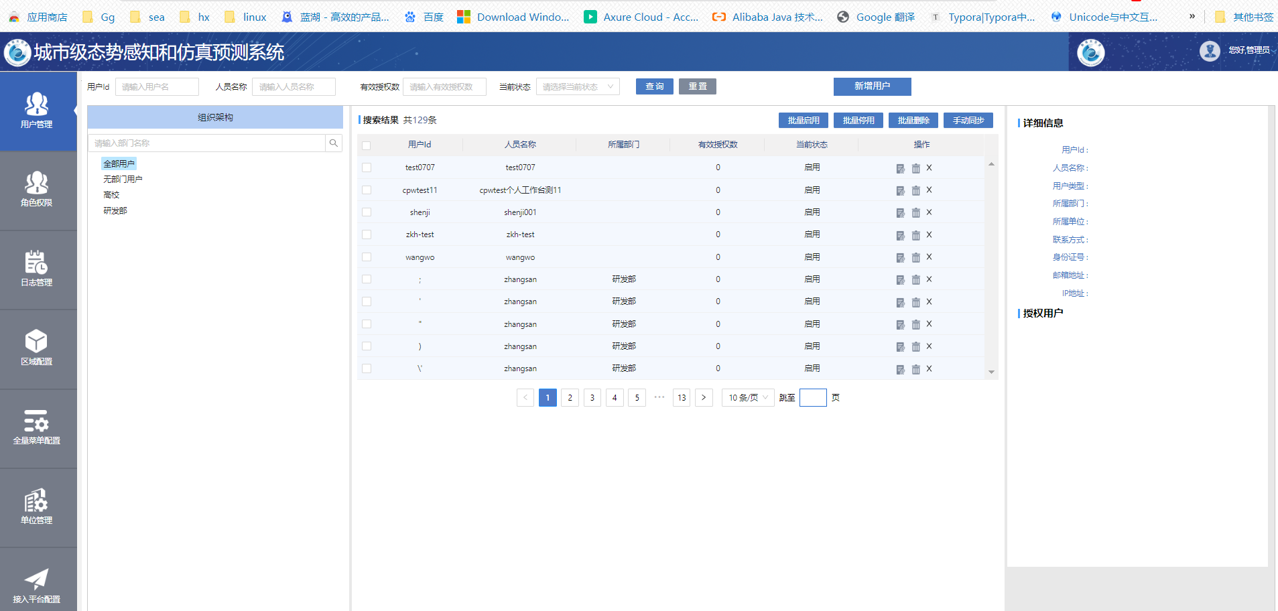The width and height of the screenshot is (1278, 611).
Task: Click X icon for shenji row
Action: pyautogui.click(x=929, y=212)
